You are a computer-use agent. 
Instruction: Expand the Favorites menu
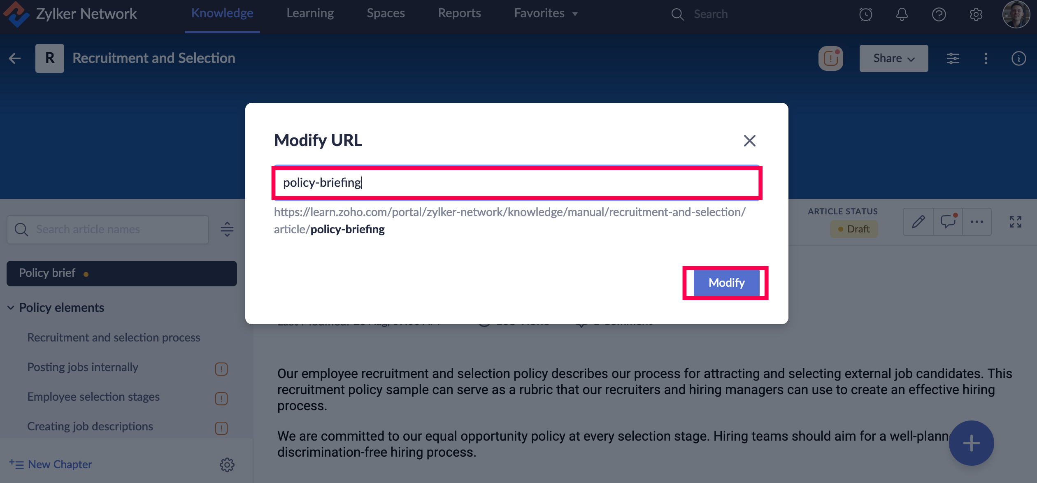coord(546,14)
